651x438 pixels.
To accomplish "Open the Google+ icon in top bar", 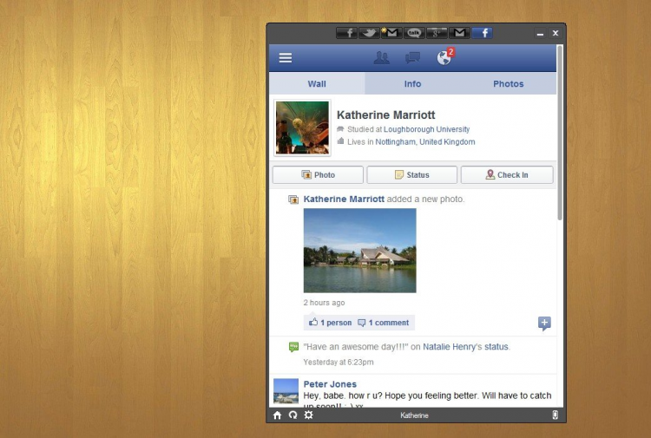I will (x=437, y=33).
